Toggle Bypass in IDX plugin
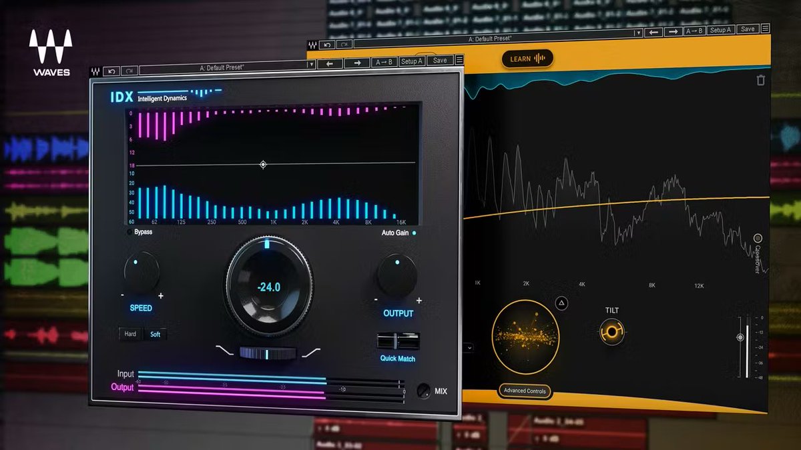 (140, 232)
